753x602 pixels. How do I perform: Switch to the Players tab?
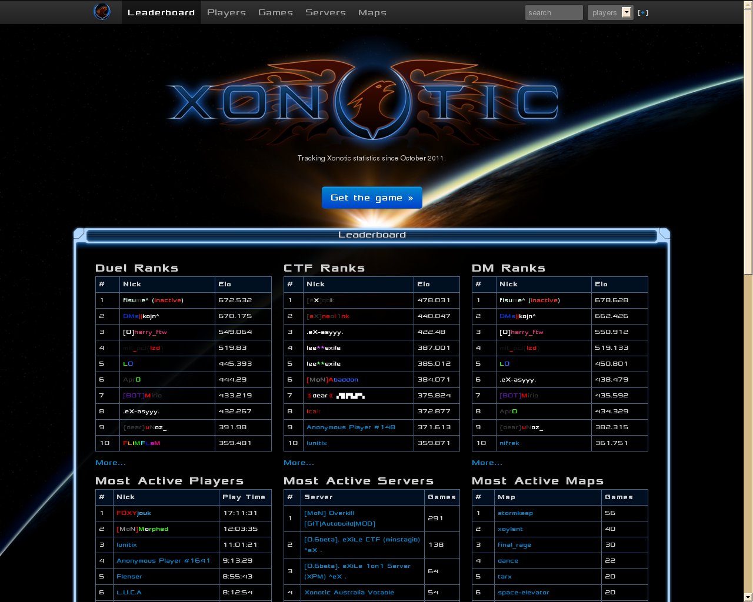coord(226,12)
